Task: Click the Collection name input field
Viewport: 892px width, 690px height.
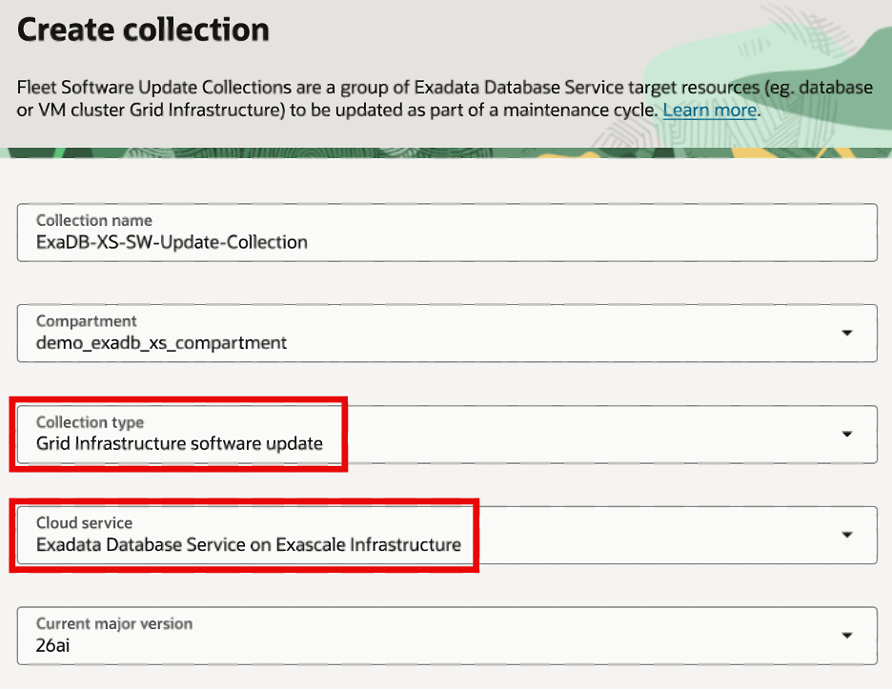Action: coord(447,233)
